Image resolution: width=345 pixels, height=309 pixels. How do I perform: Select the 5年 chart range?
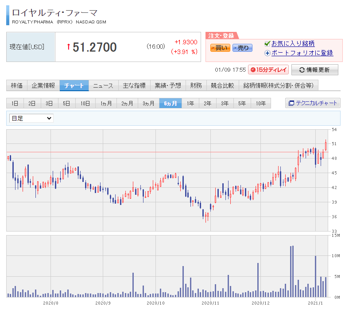pyautogui.click(x=242, y=103)
